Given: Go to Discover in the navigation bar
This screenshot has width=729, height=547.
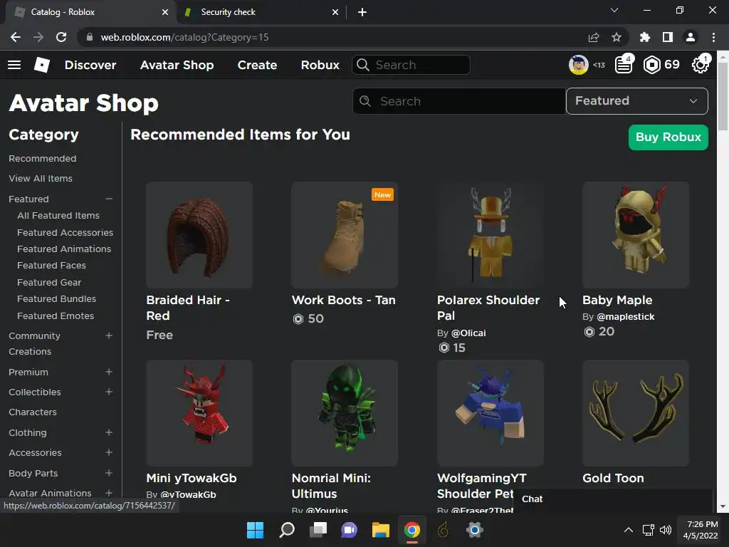Looking at the screenshot, I should [x=90, y=65].
